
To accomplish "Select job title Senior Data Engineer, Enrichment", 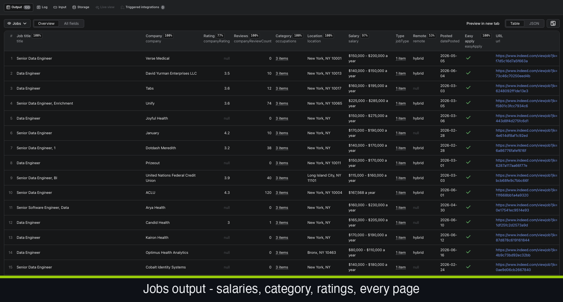I will coord(45,103).
